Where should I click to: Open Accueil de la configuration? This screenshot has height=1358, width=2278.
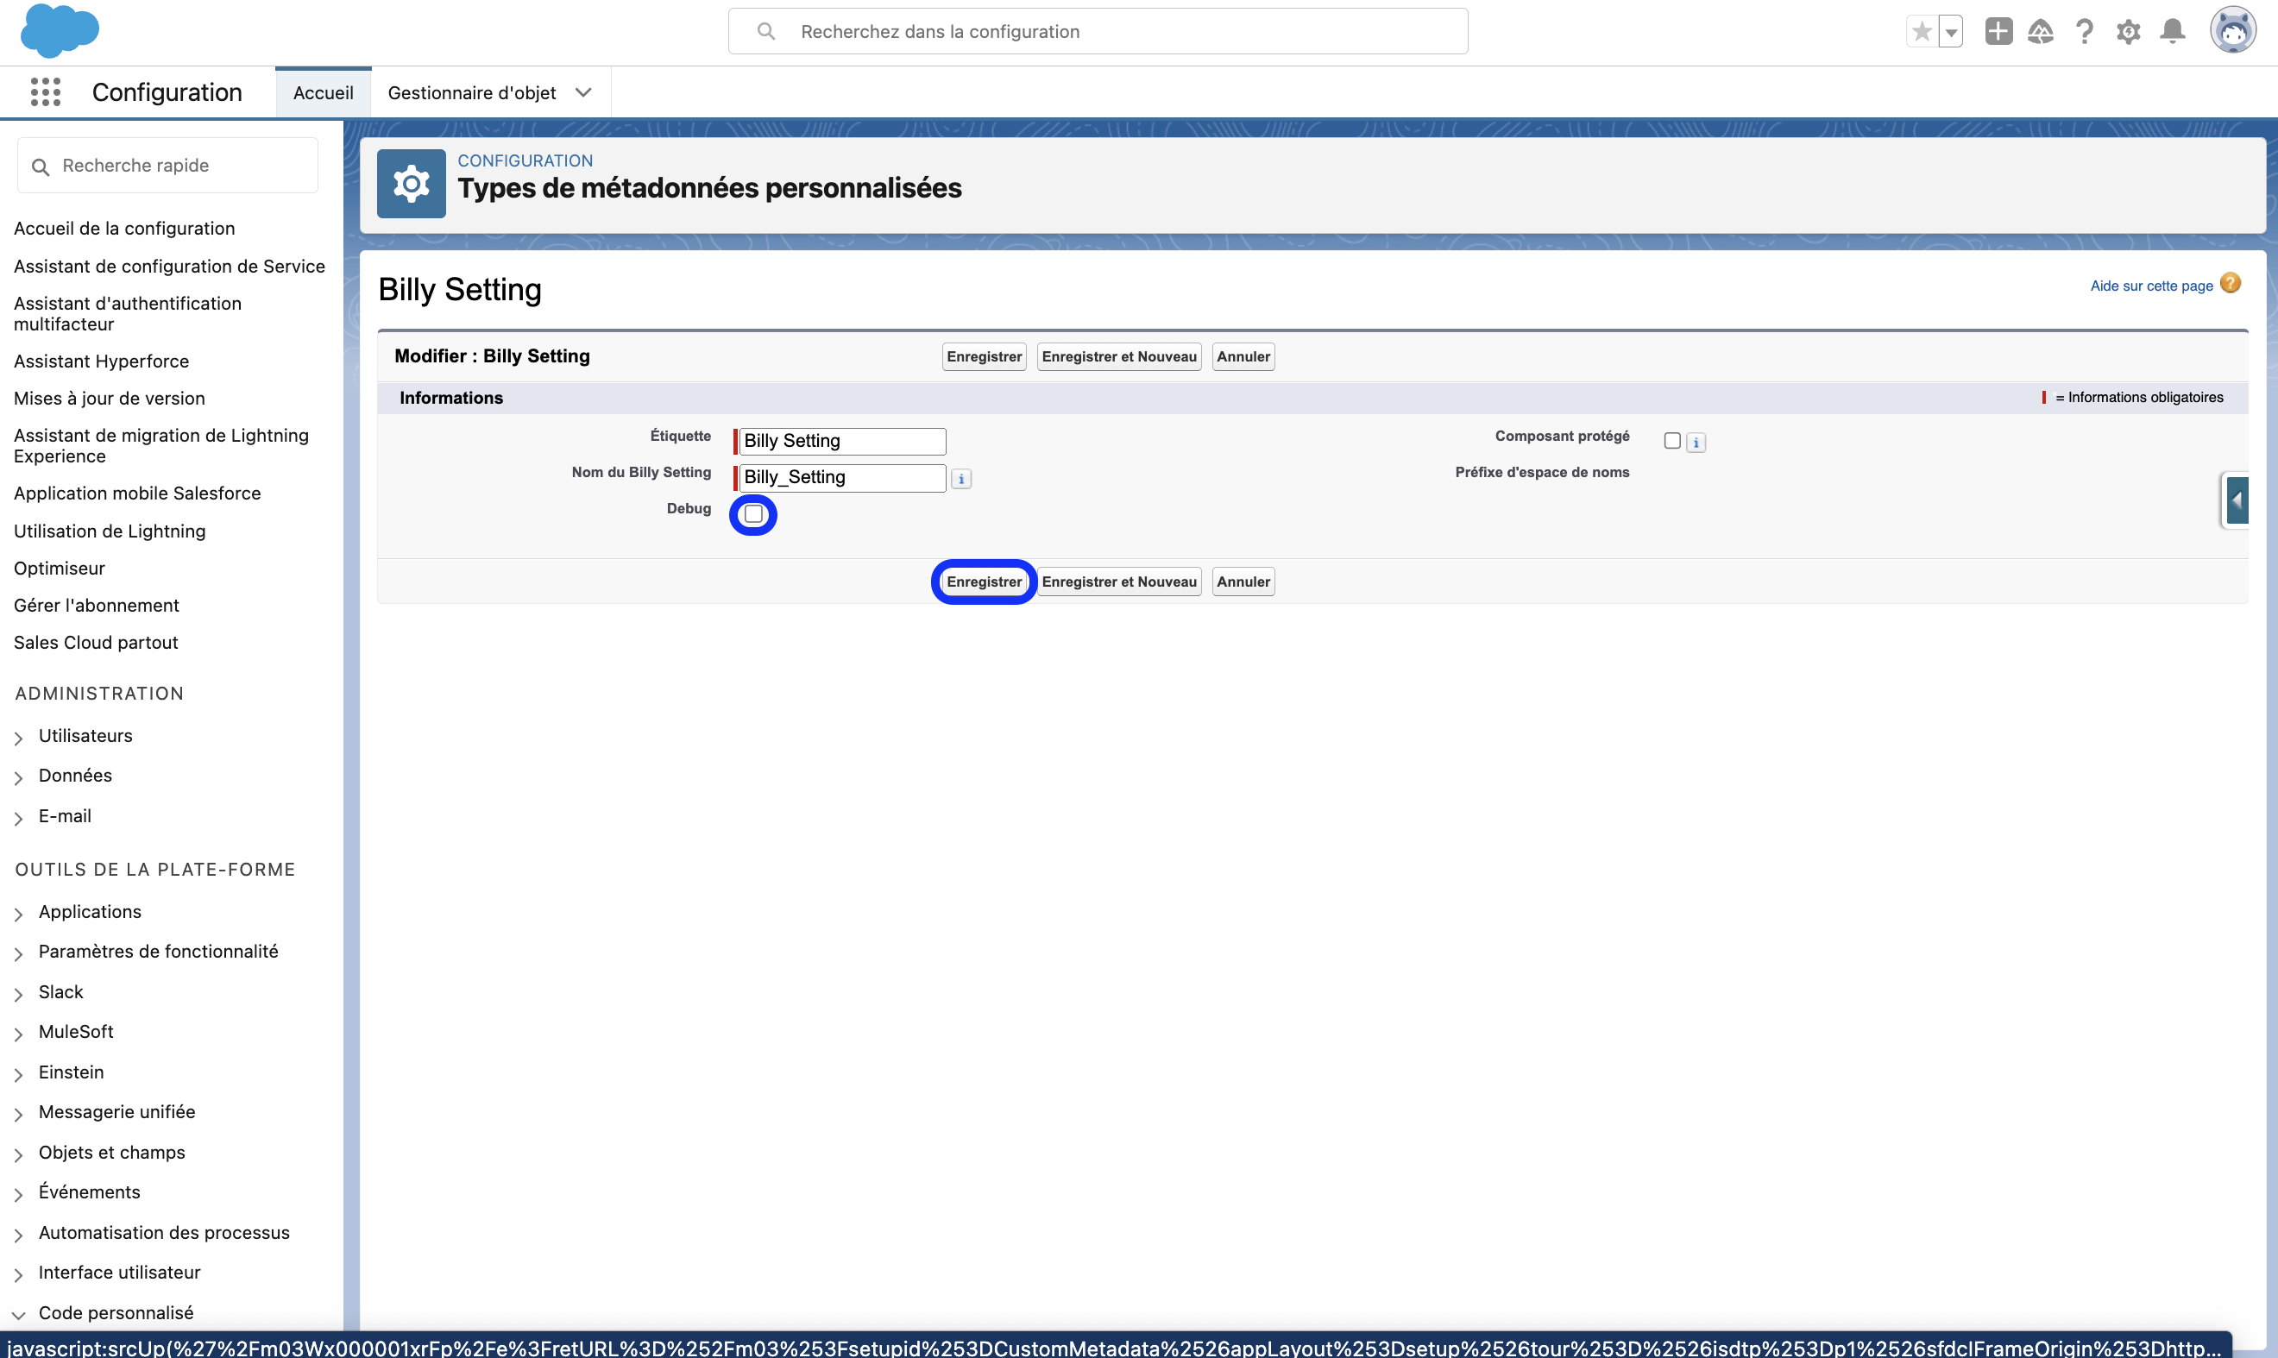(124, 229)
